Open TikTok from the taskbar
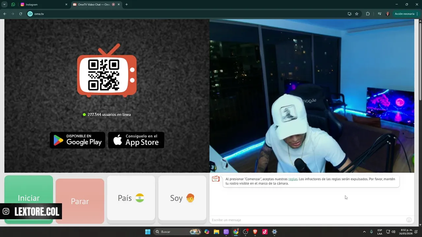Viewport: 422px width, 237px height. coord(265,232)
